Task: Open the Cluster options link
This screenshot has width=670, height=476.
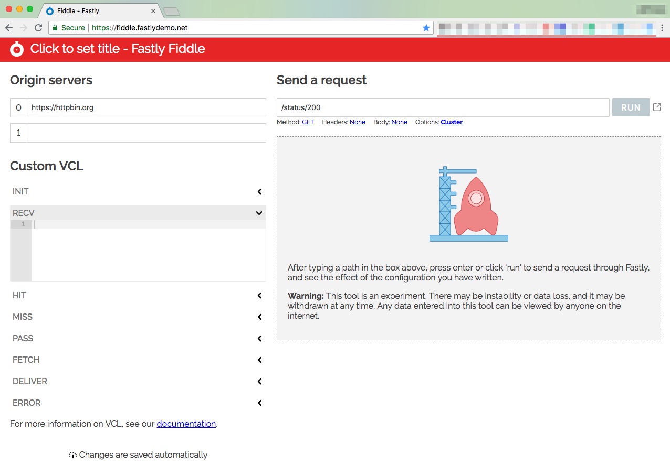Action: (x=451, y=122)
